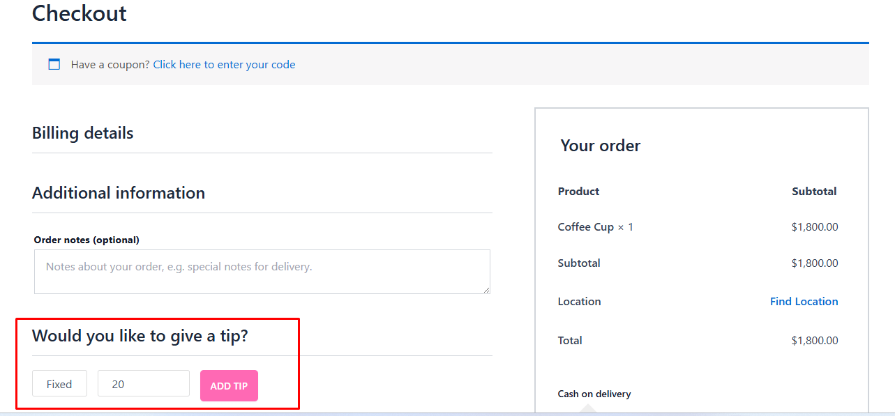The height and width of the screenshot is (416, 895).
Task: Click the Billing details section heading
Action: click(82, 133)
